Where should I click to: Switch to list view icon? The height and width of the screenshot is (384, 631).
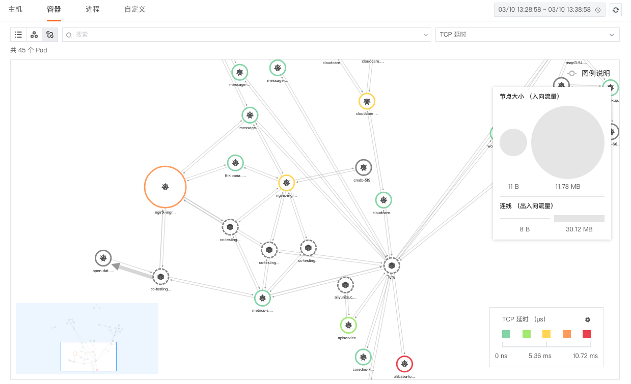point(18,35)
